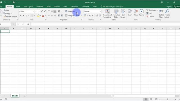
Task: Click the Decrease Indent icon
Action: (59, 15)
